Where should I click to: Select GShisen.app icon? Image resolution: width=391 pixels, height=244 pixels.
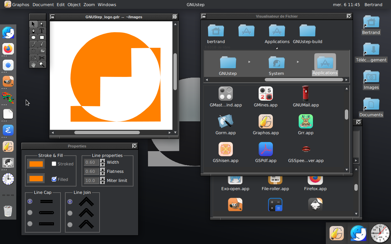225,149
